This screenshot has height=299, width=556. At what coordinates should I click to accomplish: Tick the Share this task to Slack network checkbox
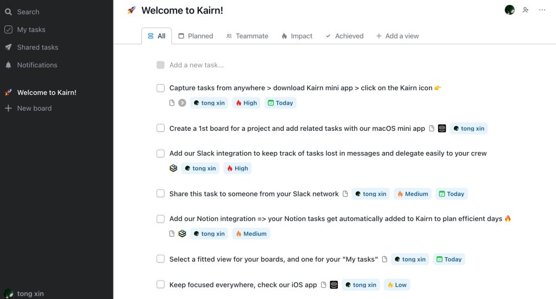161,193
